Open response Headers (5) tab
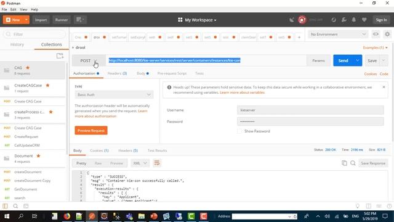The width and height of the screenshot is (394, 222). [128, 150]
